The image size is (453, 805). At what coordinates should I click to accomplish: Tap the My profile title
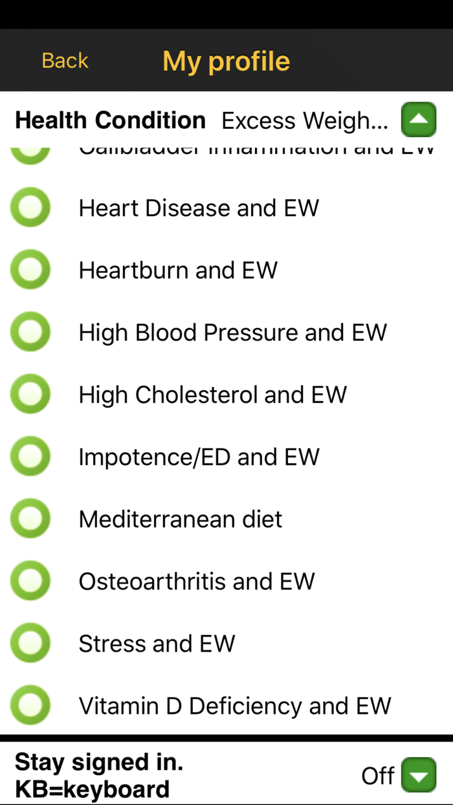coord(226,60)
